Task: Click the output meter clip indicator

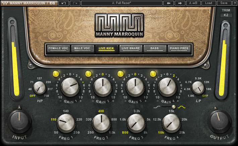Action: coord(225,25)
